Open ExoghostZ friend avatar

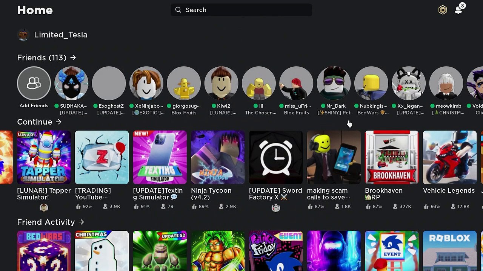coord(109,84)
